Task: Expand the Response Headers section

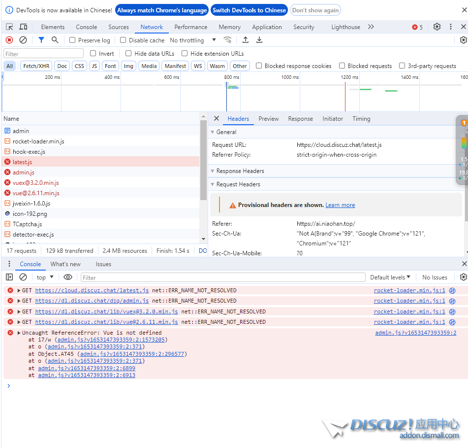Action: tap(240, 171)
